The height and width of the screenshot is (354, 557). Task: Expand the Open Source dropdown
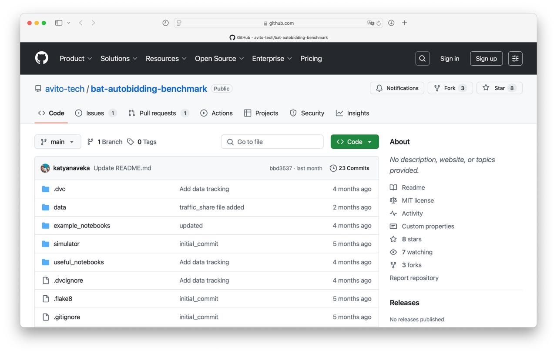tap(219, 58)
